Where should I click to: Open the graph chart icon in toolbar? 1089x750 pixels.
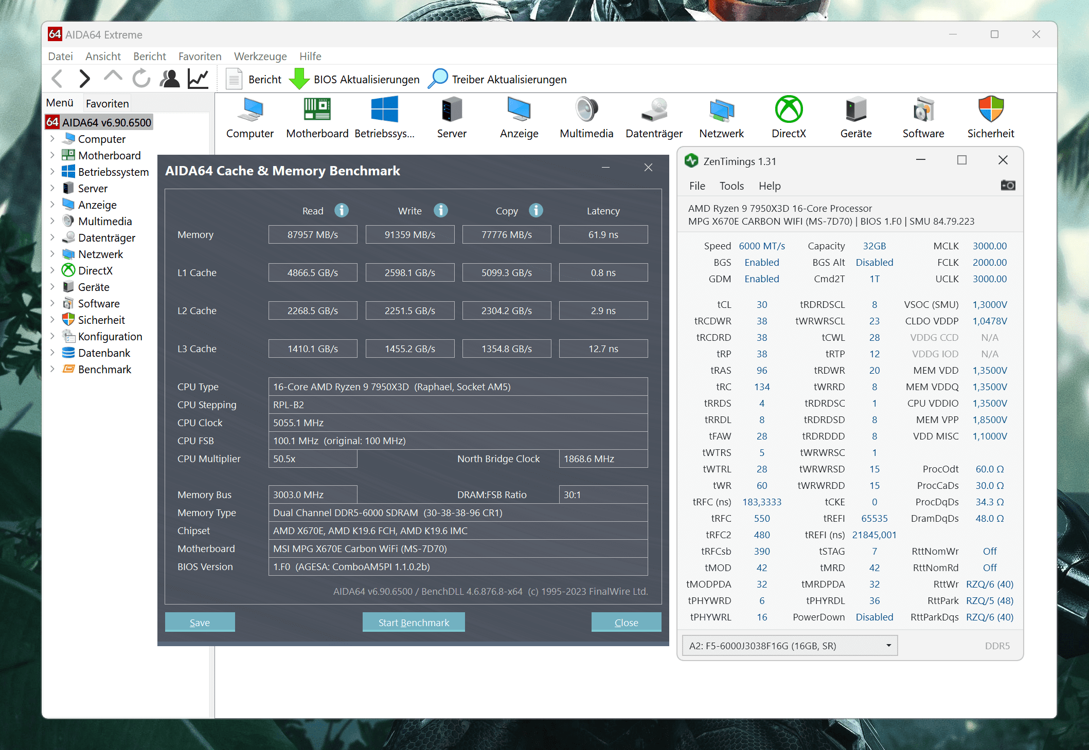point(198,79)
